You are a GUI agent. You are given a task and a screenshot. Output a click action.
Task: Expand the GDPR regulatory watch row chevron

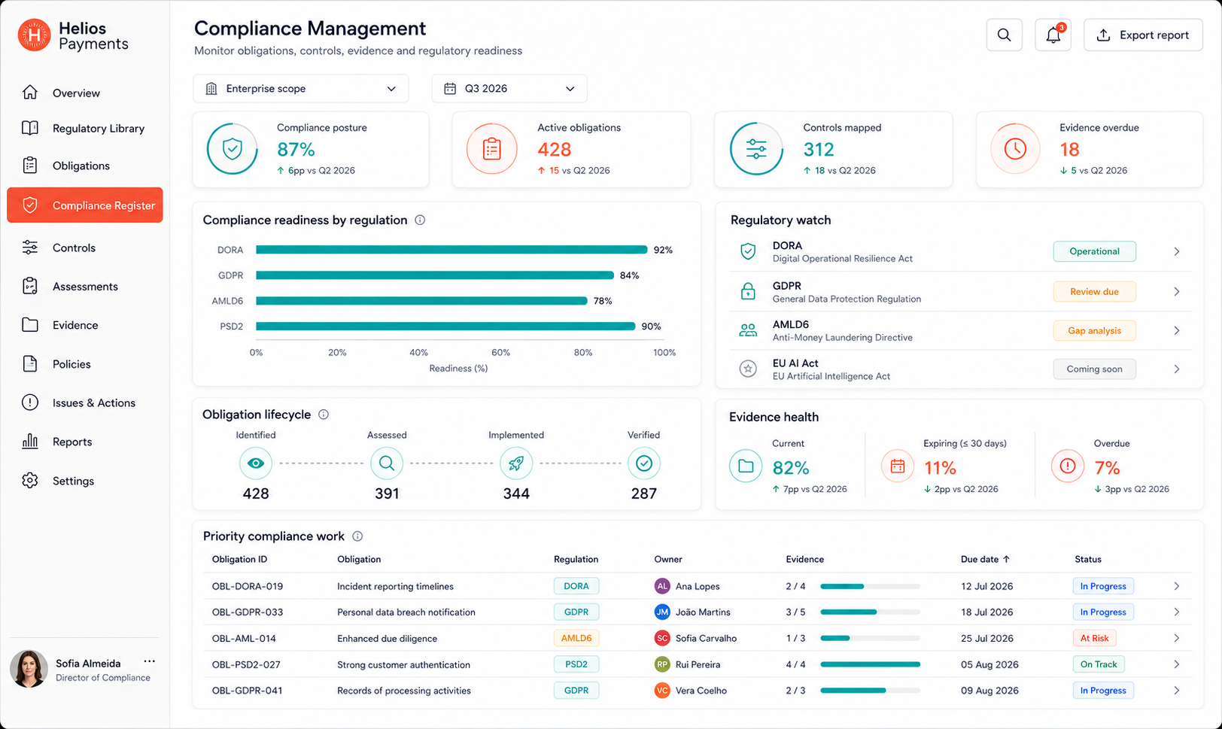(x=1177, y=292)
